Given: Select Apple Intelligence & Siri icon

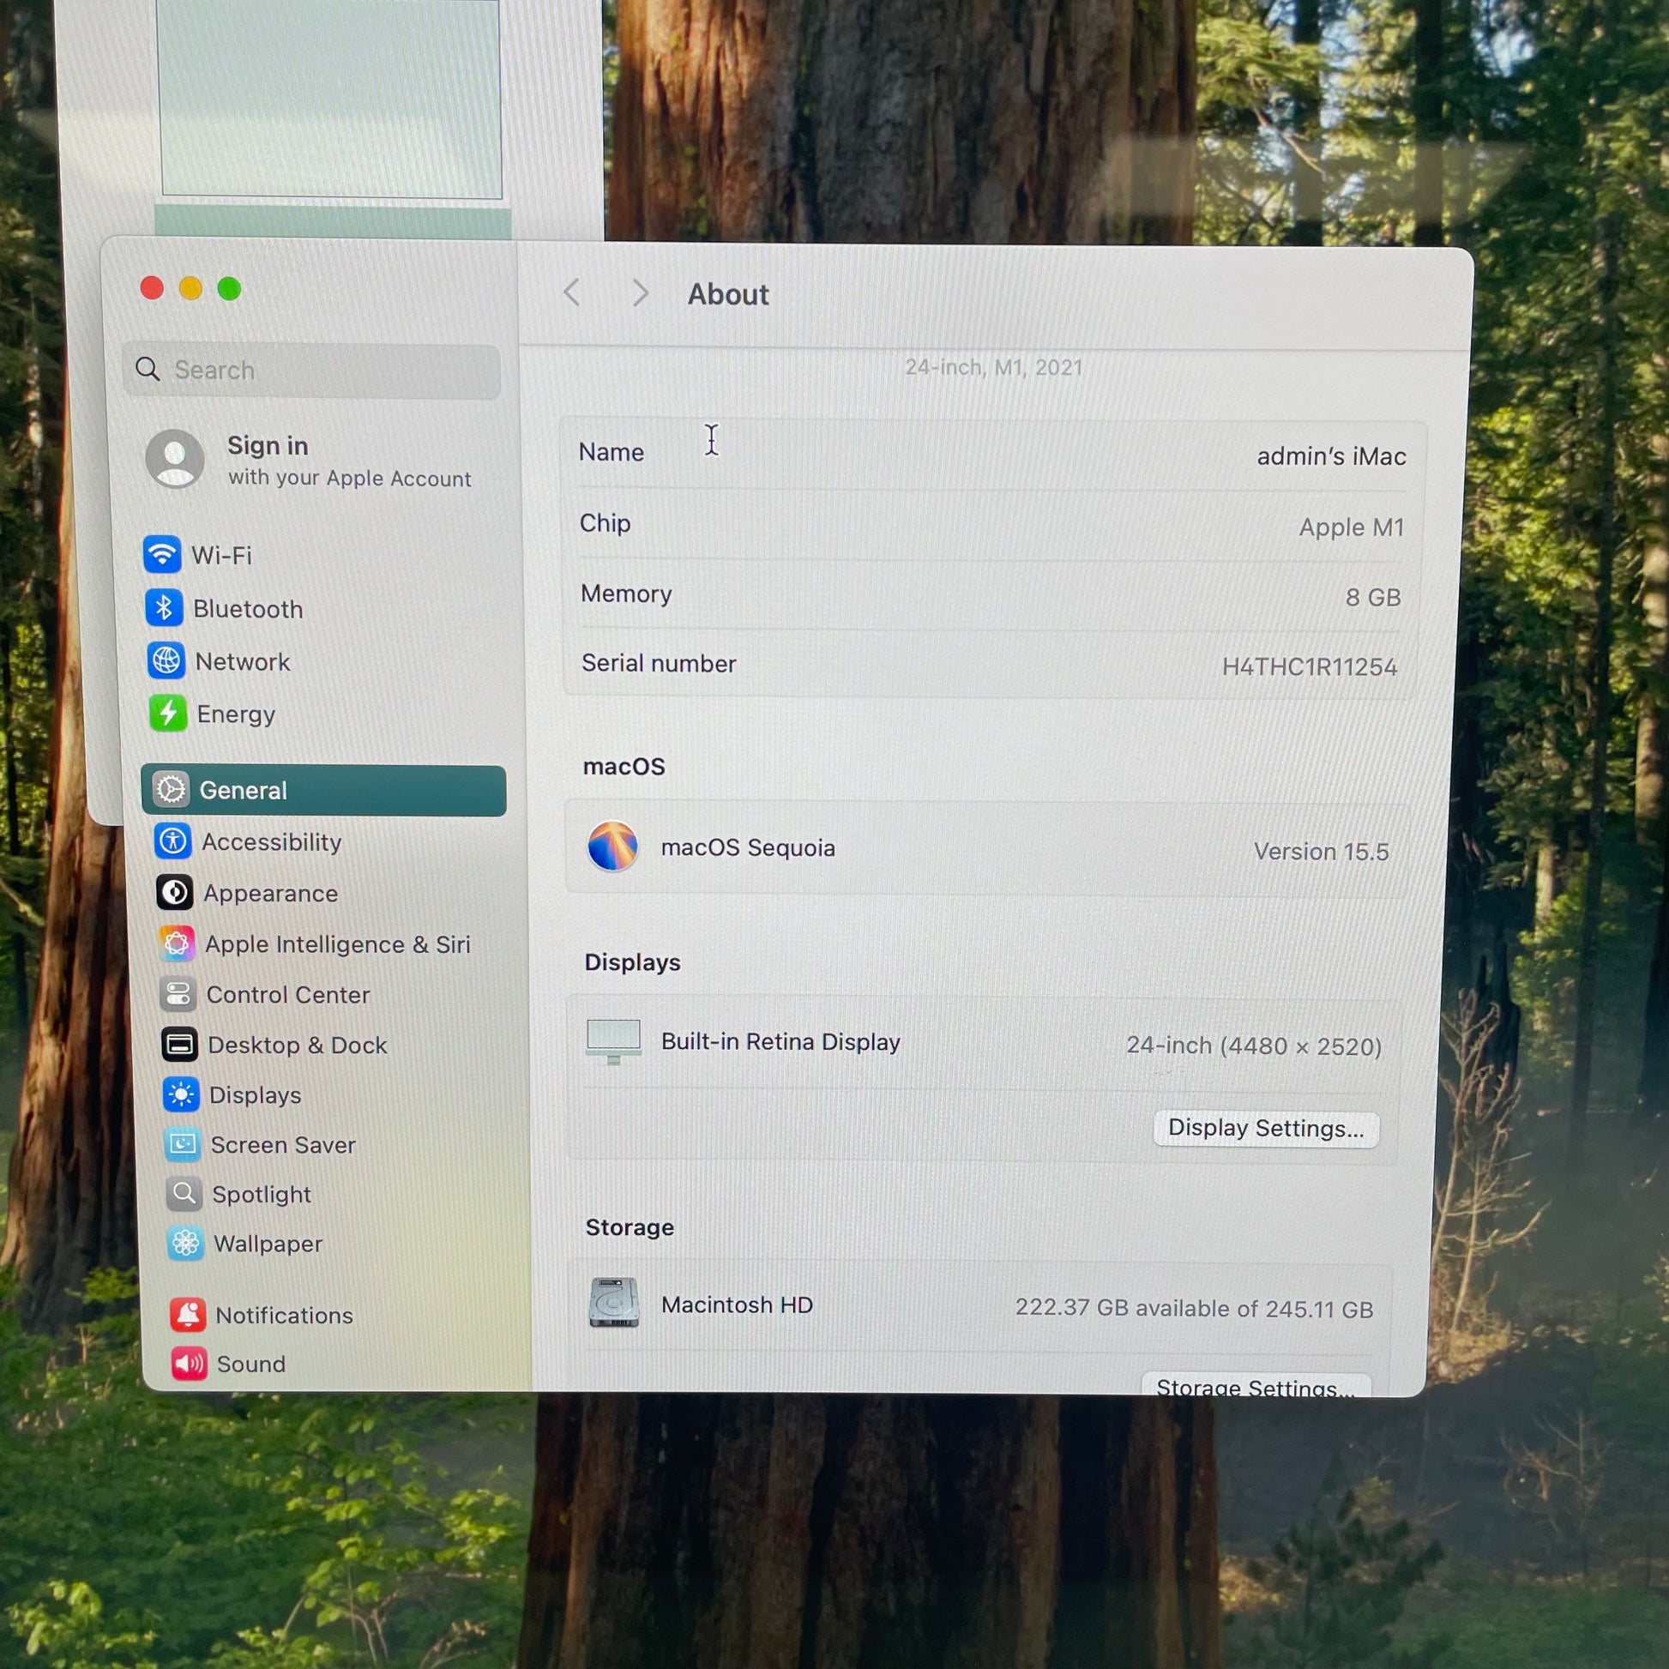Looking at the screenshot, I should pyautogui.click(x=176, y=943).
